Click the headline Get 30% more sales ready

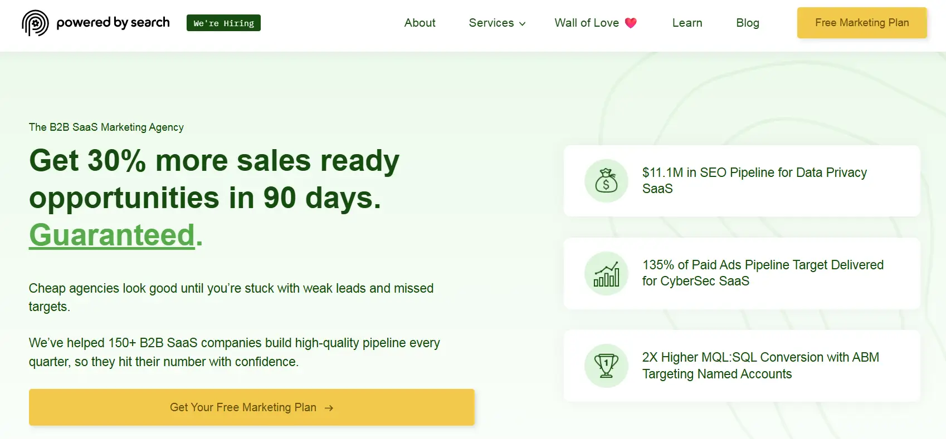214,161
